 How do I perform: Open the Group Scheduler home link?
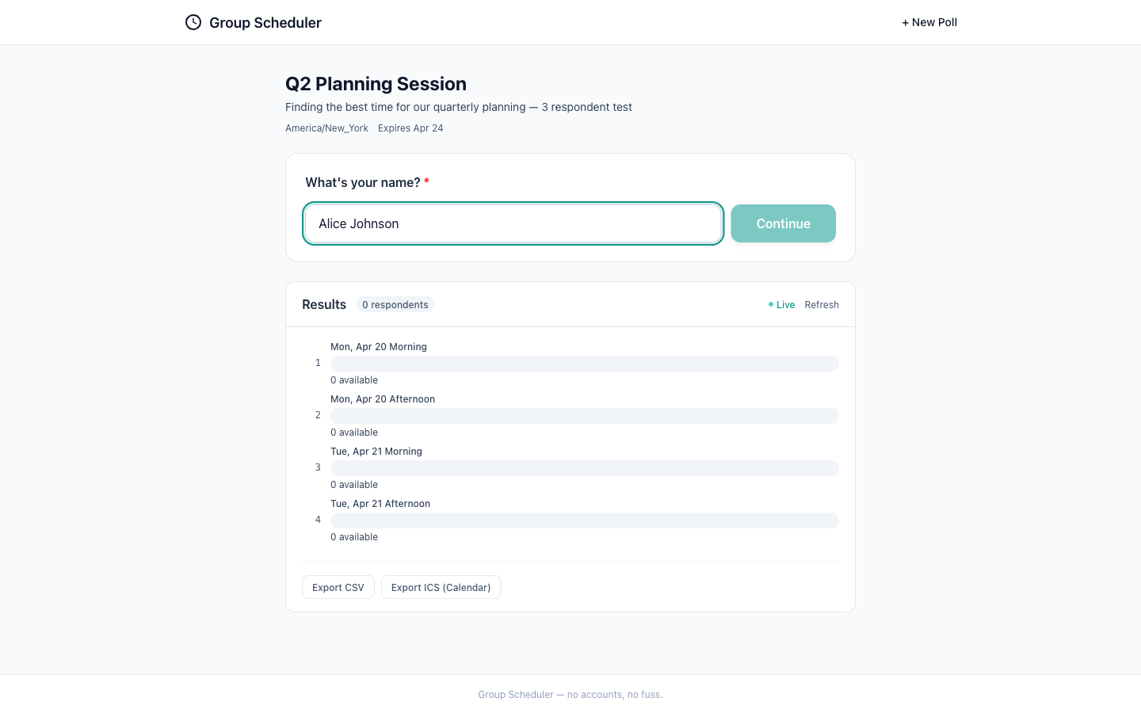click(x=265, y=23)
